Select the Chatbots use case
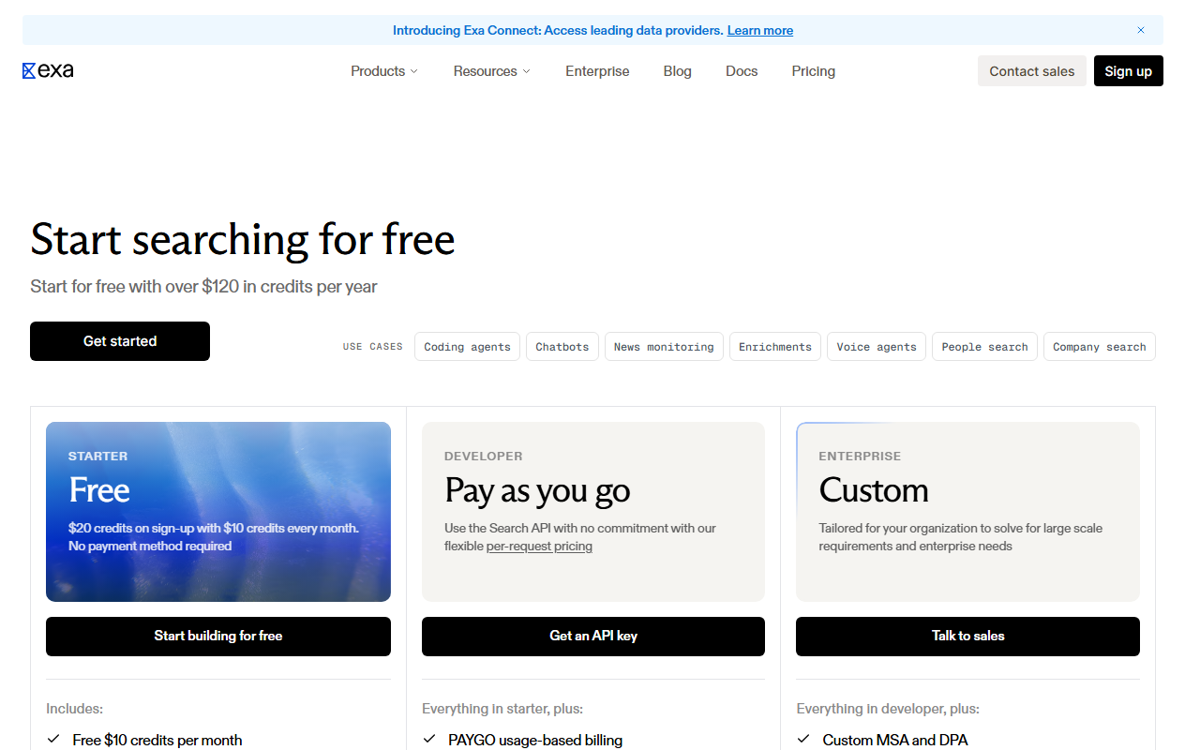Viewport: 1200px width, 750px height. (562, 347)
